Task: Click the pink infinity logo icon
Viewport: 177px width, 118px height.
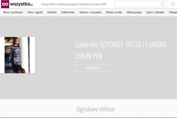Action: coord(5,4)
